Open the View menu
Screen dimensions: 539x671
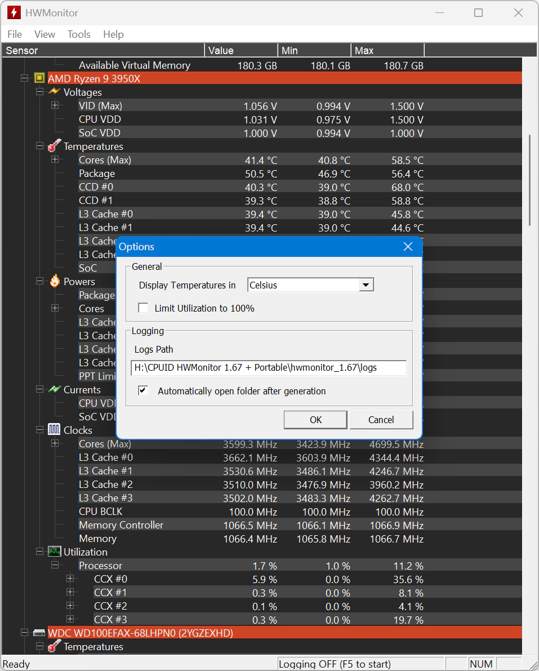pyautogui.click(x=44, y=34)
